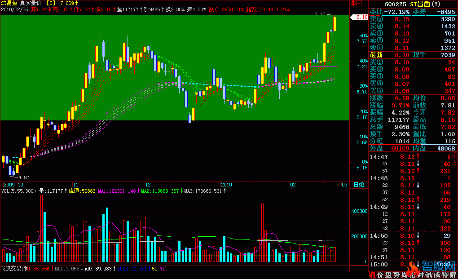Click the MA3:173660.531 volume average label
458x279 pixels.
click(x=203, y=191)
